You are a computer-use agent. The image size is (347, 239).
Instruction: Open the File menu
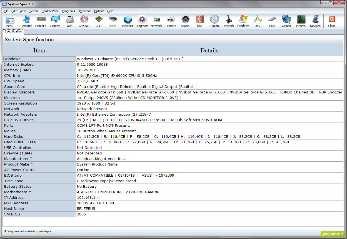[x=6, y=11]
